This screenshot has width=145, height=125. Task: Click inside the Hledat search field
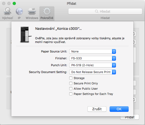pos(105,11)
